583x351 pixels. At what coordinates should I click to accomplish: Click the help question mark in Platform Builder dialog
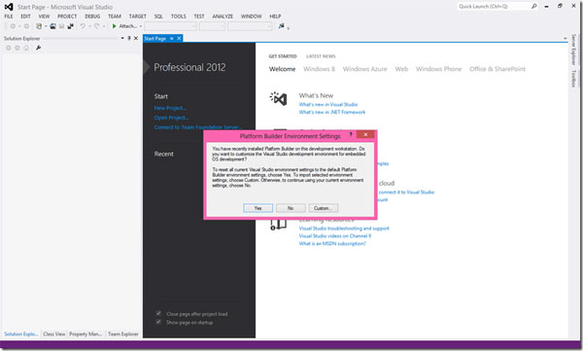click(x=350, y=134)
